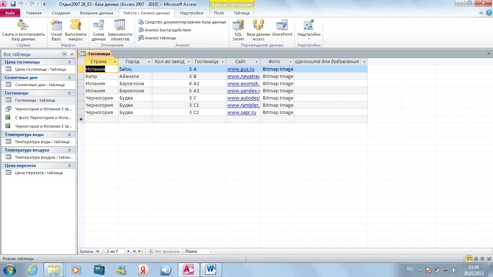Switch to Datasheet view in status bar
The height and width of the screenshot is (277, 493).
(x=469, y=259)
